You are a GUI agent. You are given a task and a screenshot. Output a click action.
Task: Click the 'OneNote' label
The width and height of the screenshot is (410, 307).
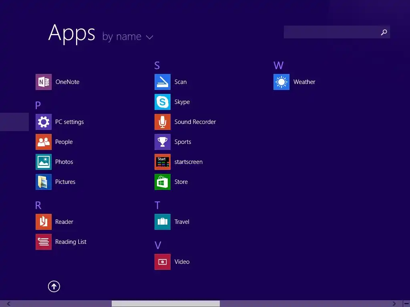tap(67, 82)
